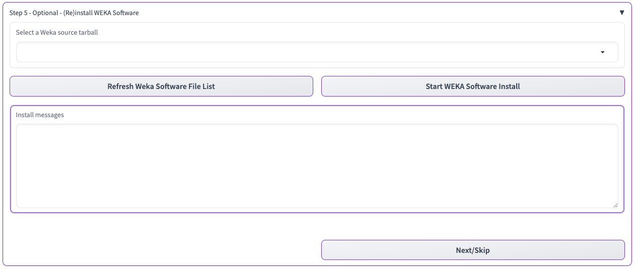
Task: Open the Weka source tarball dropdown arrow
Action: point(602,52)
